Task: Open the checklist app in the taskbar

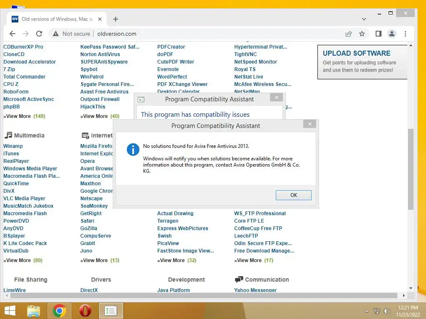Action: tap(111, 311)
